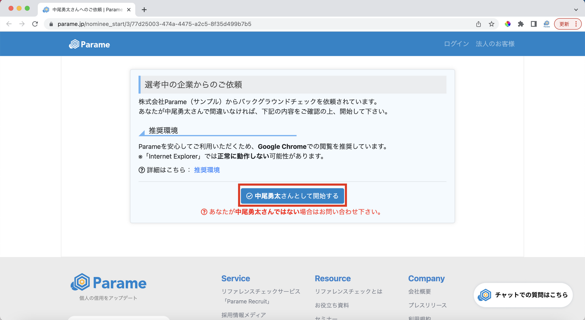Open お役立ち資料 footer link
585x320 pixels.
pyautogui.click(x=332, y=305)
